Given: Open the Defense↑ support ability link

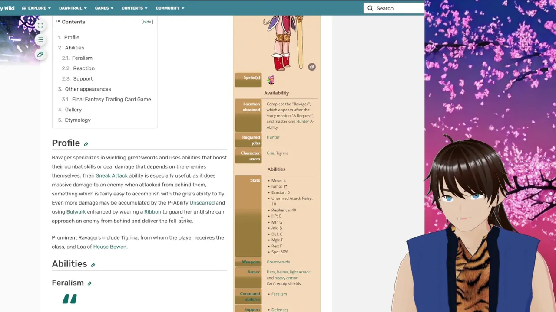Looking at the screenshot, I should (x=280, y=310).
